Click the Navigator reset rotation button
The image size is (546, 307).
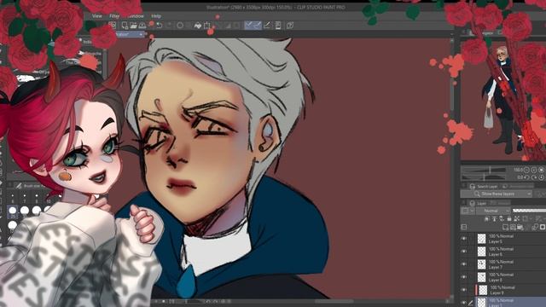pos(541,177)
